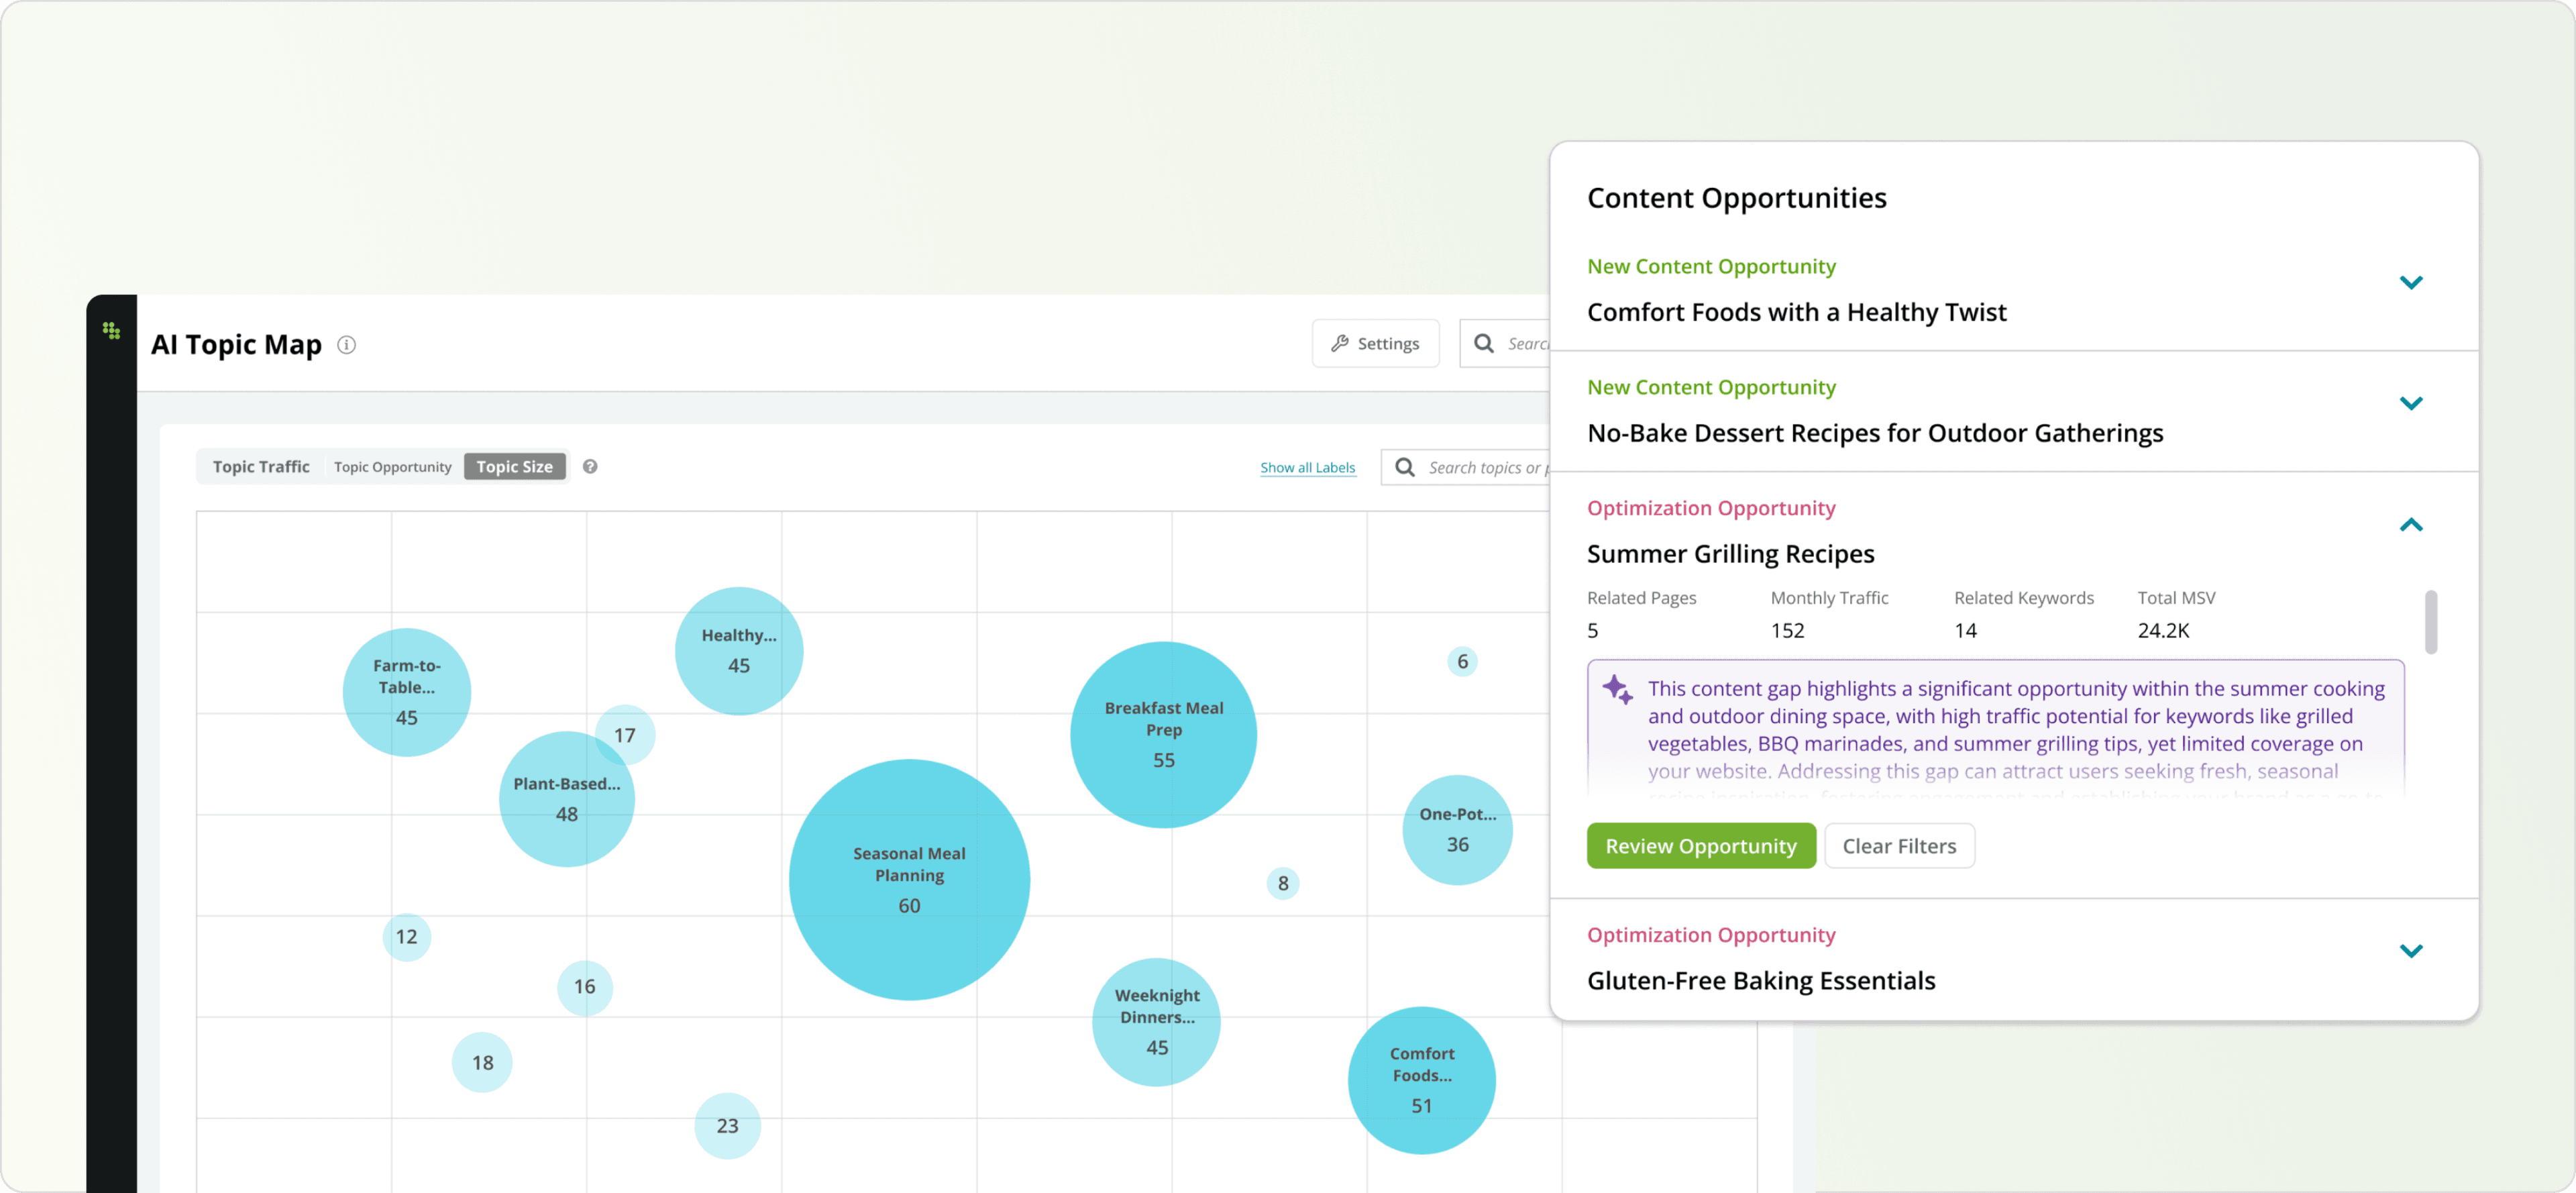This screenshot has width=2576, height=1193.
Task: Click the help question mark near Topic Size
Action: coord(590,466)
